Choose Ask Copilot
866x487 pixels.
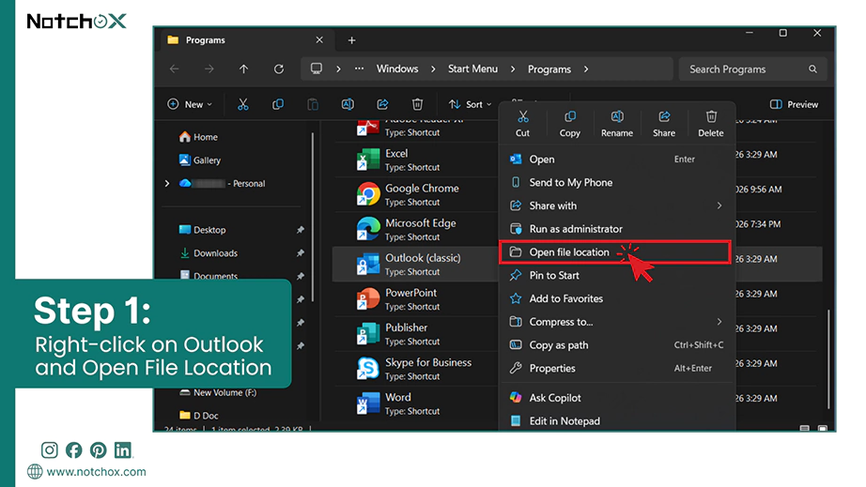tap(617, 398)
